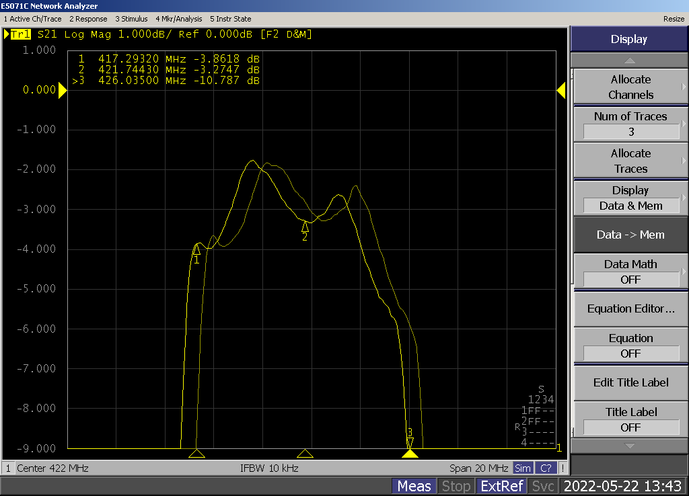Click the Tr1 active trace label
Screen dimensions: 689x496
pyautogui.click(x=20, y=34)
